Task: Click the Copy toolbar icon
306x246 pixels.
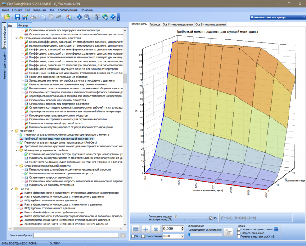Action: click(x=43, y=17)
